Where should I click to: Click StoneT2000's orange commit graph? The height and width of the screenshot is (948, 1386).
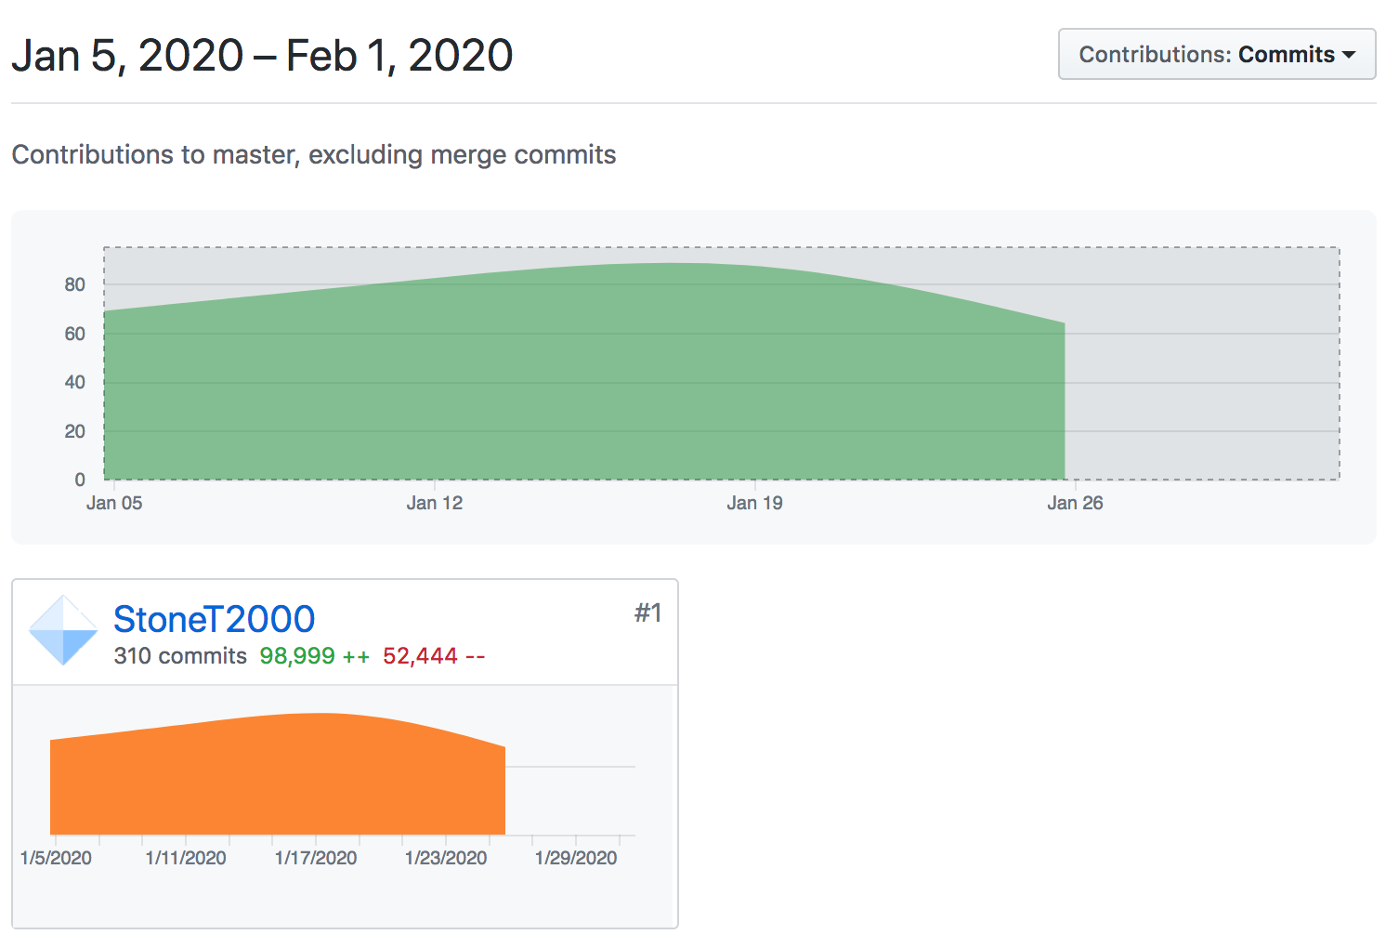point(278,773)
